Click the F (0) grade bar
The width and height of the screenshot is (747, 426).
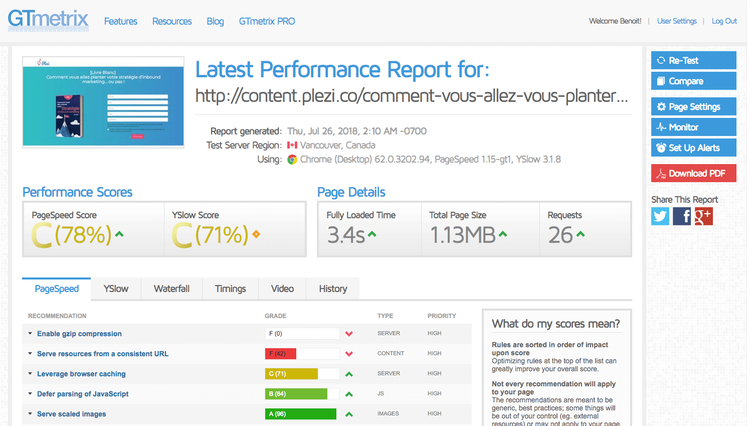[302, 334]
